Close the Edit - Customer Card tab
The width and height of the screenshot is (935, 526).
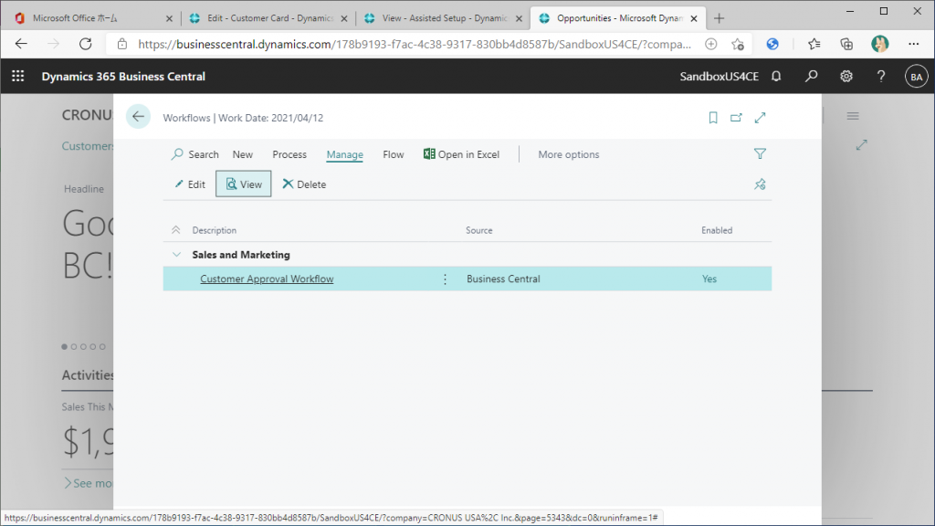coord(344,18)
